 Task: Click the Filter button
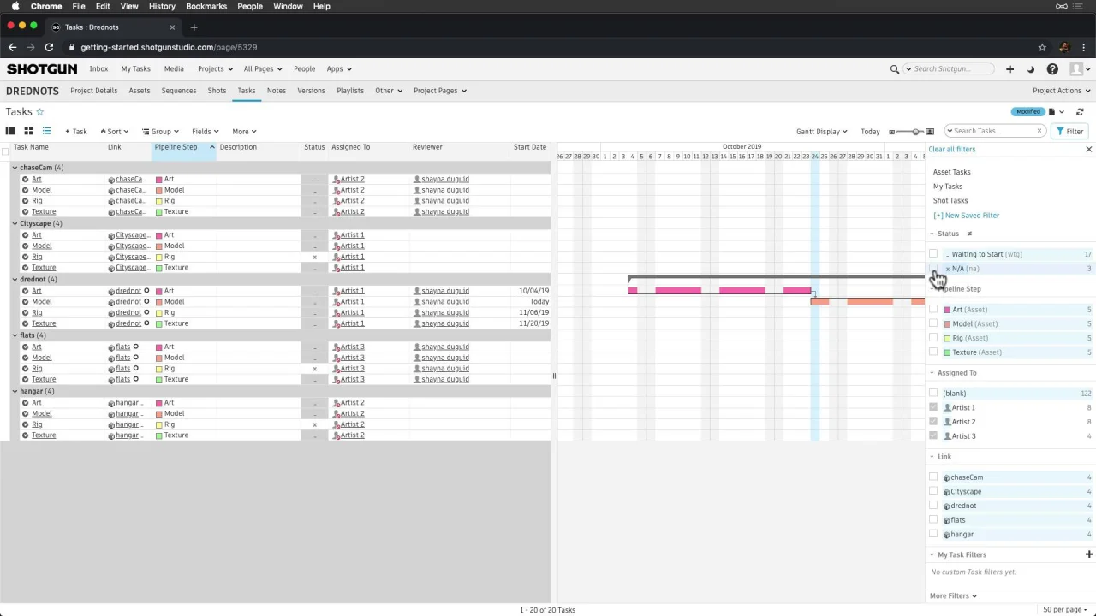[x=1069, y=132]
